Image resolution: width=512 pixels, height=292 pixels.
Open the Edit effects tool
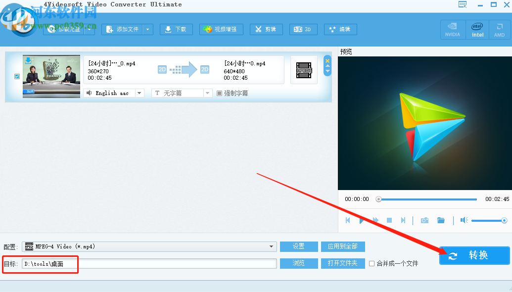(340, 29)
